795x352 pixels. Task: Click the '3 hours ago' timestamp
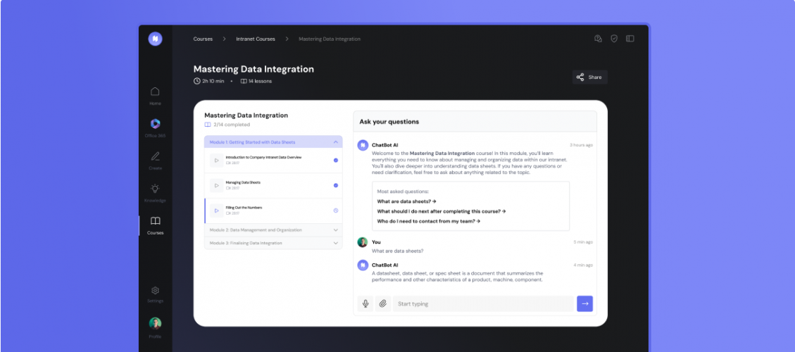(x=581, y=145)
